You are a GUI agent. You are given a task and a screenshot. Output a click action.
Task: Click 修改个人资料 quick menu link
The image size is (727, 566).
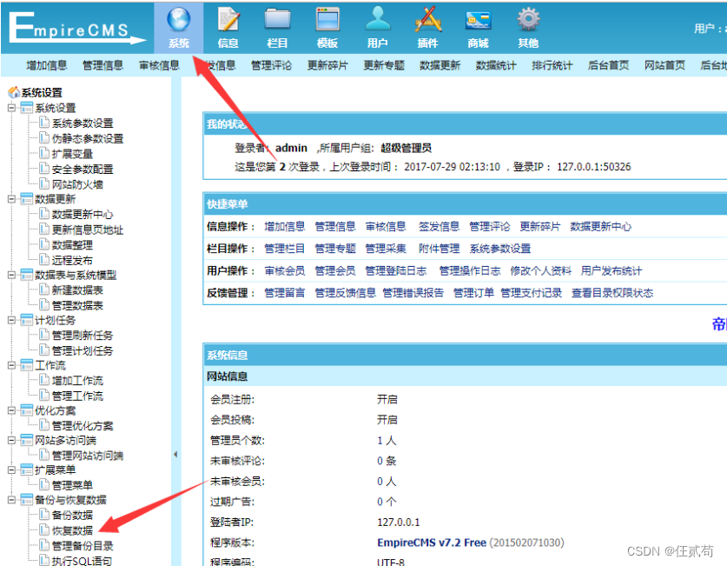pyautogui.click(x=540, y=271)
